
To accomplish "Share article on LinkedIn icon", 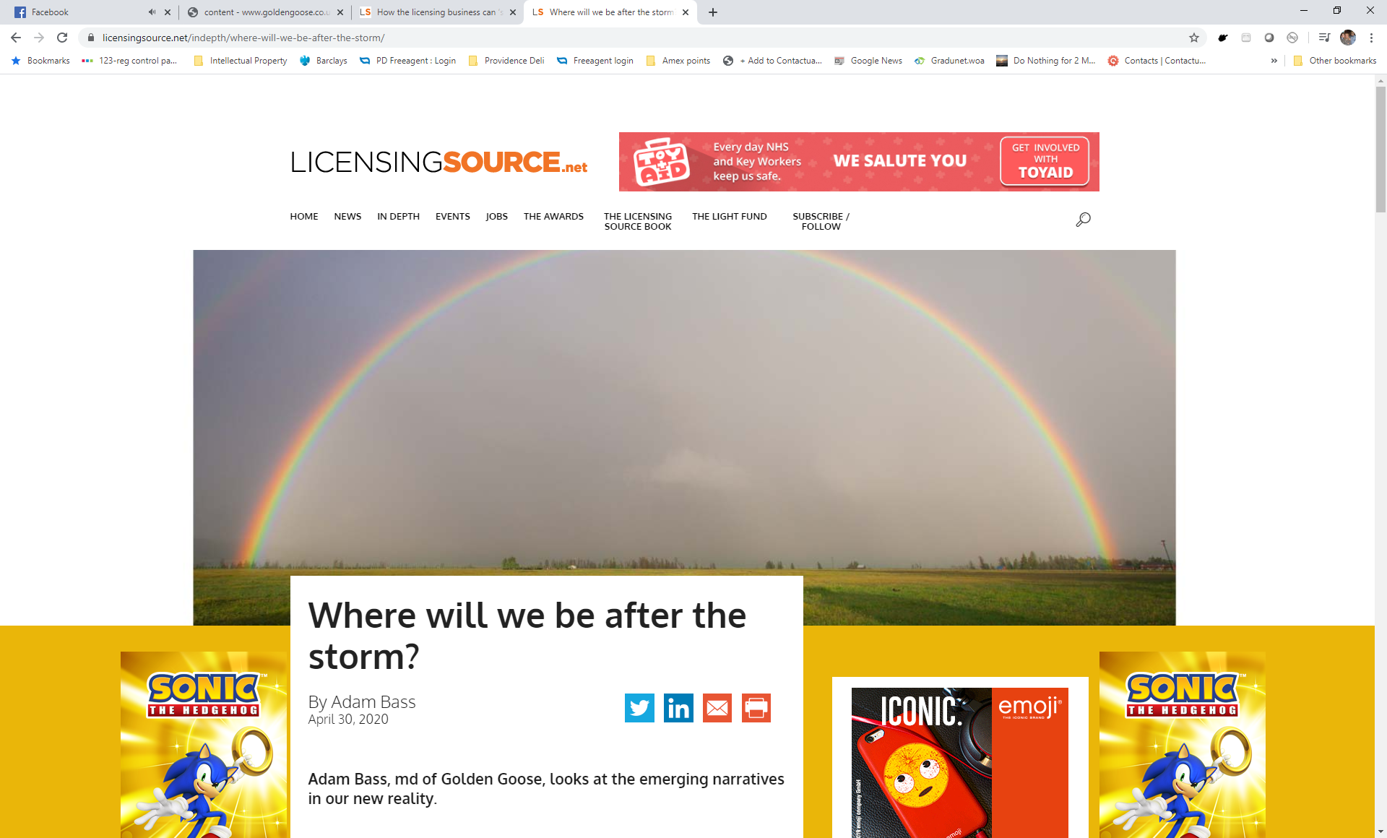I will [x=678, y=708].
